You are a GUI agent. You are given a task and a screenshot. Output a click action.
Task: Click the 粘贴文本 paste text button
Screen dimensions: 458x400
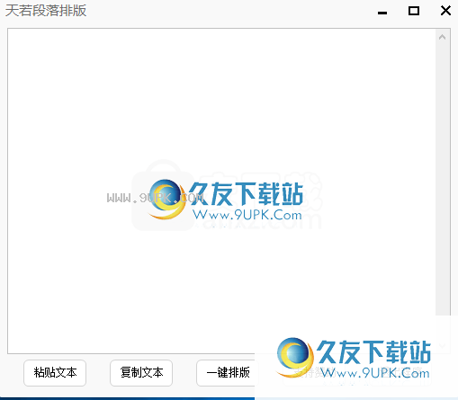[x=55, y=373]
